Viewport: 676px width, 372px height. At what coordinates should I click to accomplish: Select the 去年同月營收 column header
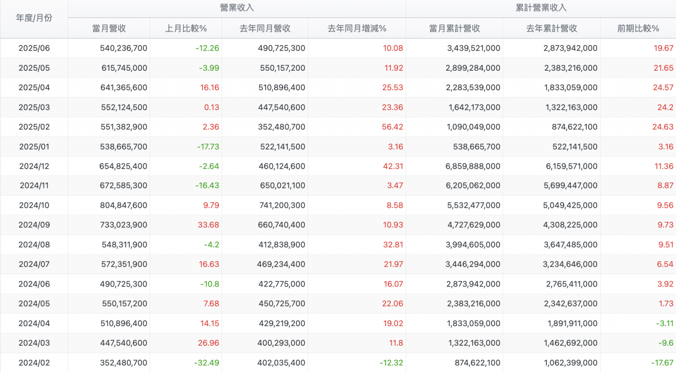[265, 28]
